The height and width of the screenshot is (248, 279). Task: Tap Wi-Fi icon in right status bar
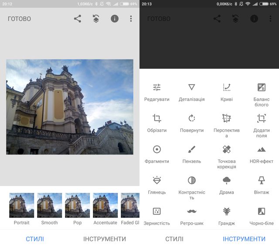pyautogui.click(x=248, y=4)
